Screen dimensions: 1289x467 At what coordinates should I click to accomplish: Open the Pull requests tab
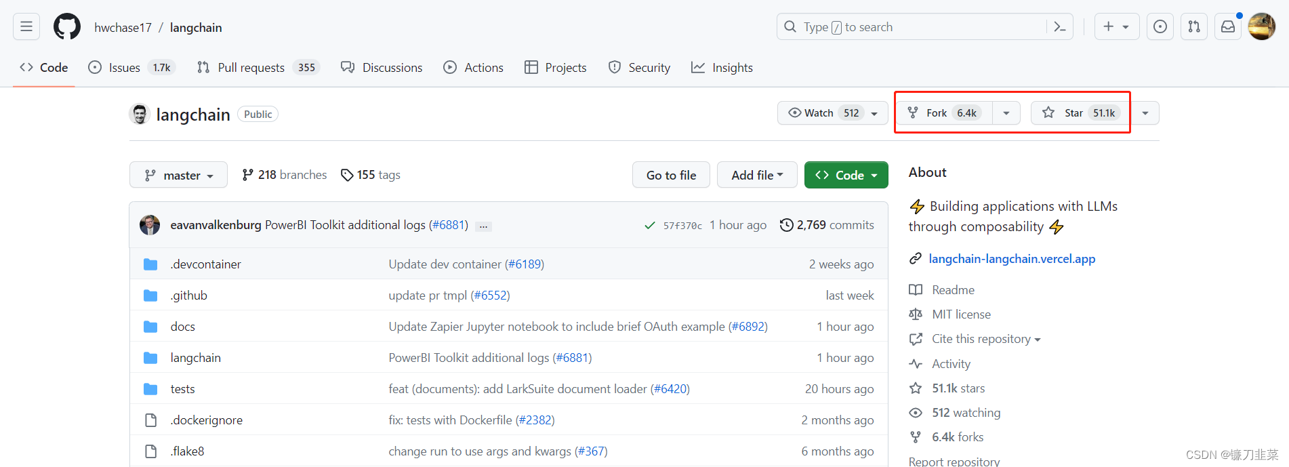coord(258,68)
